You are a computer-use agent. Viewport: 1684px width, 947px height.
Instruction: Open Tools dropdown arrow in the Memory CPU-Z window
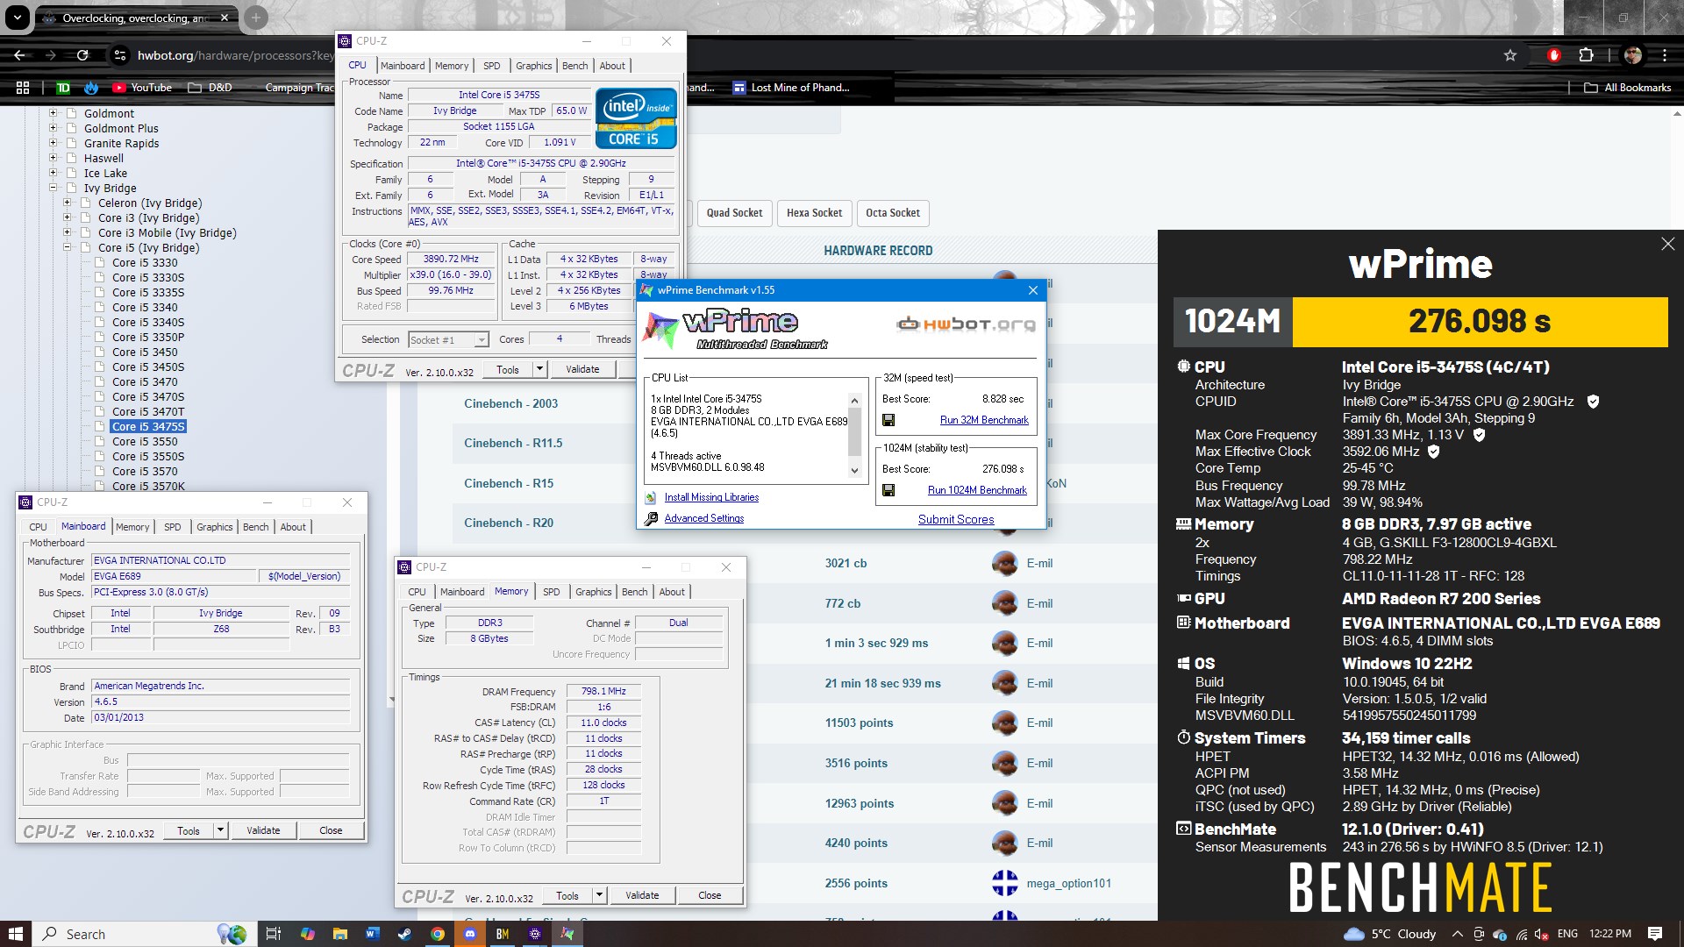coord(599,895)
